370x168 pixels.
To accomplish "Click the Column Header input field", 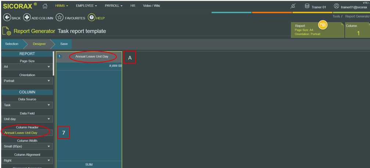I will [27, 133].
